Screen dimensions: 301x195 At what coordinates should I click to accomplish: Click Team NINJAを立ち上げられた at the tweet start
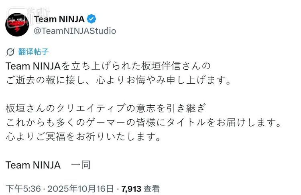76,65
